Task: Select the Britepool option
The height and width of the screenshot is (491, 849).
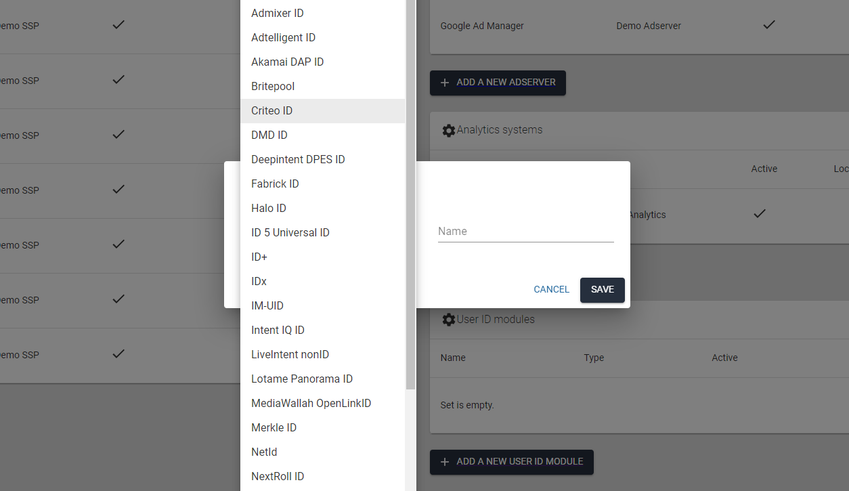Action: (x=323, y=87)
